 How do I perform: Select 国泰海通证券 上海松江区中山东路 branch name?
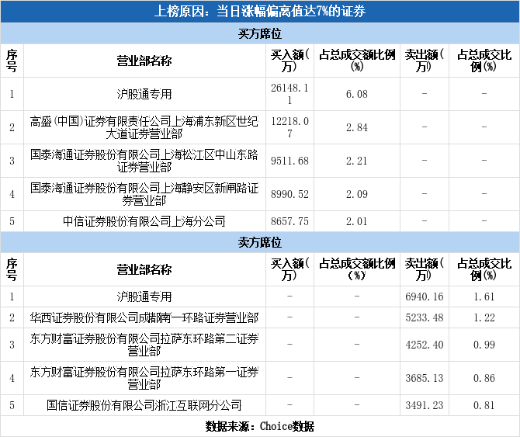point(144,161)
